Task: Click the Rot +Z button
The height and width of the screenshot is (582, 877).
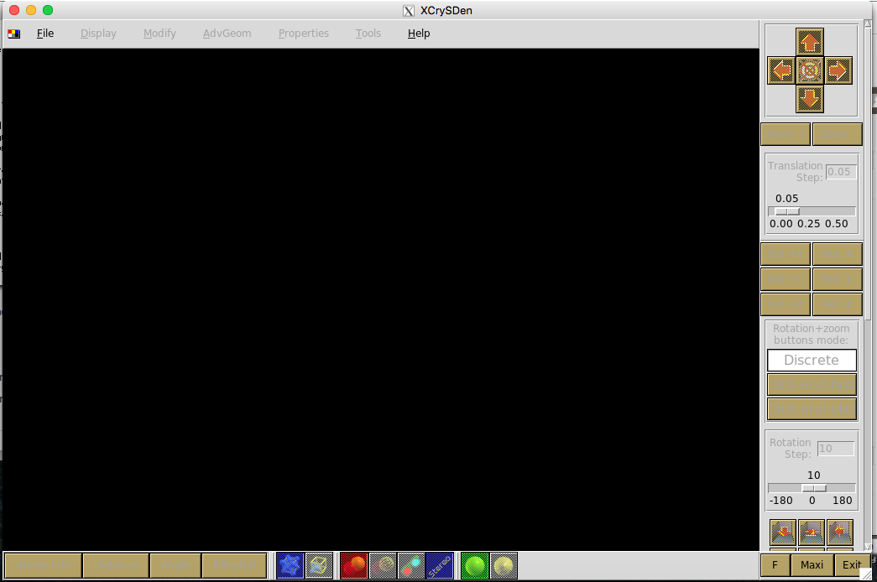Action: pyautogui.click(x=786, y=304)
